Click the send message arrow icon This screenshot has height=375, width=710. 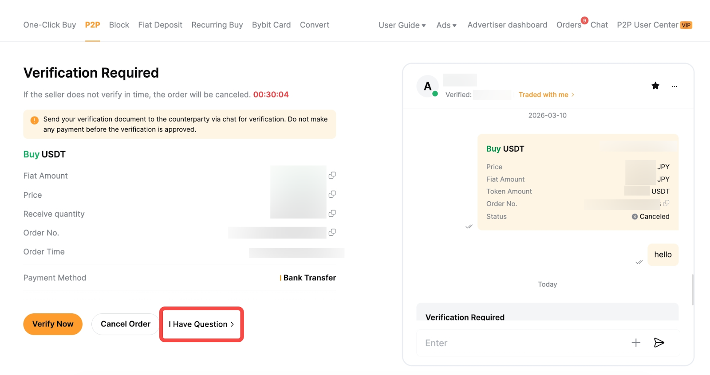click(659, 343)
